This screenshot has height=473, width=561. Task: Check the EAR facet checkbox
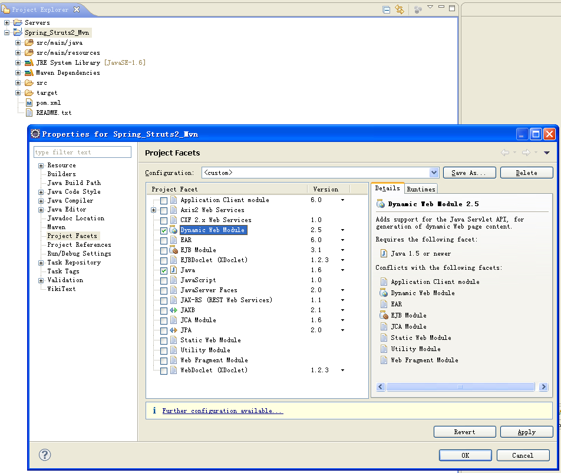(x=164, y=240)
